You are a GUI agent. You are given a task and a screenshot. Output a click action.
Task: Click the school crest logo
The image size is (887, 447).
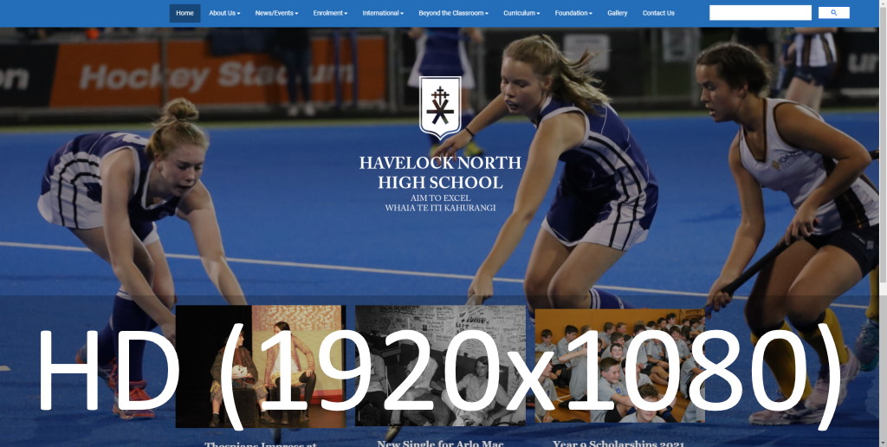[x=440, y=107]
